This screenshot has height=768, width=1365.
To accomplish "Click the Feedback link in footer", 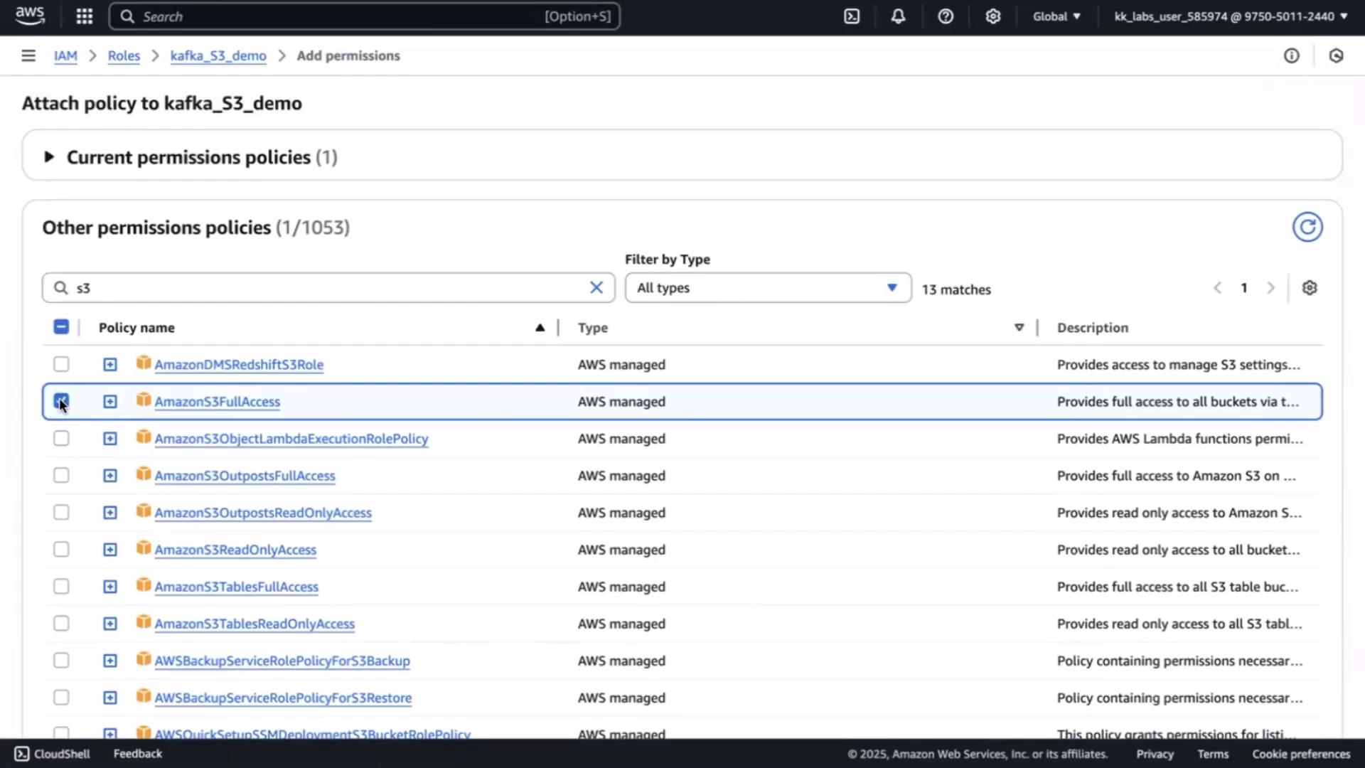I will pos(138,754).
